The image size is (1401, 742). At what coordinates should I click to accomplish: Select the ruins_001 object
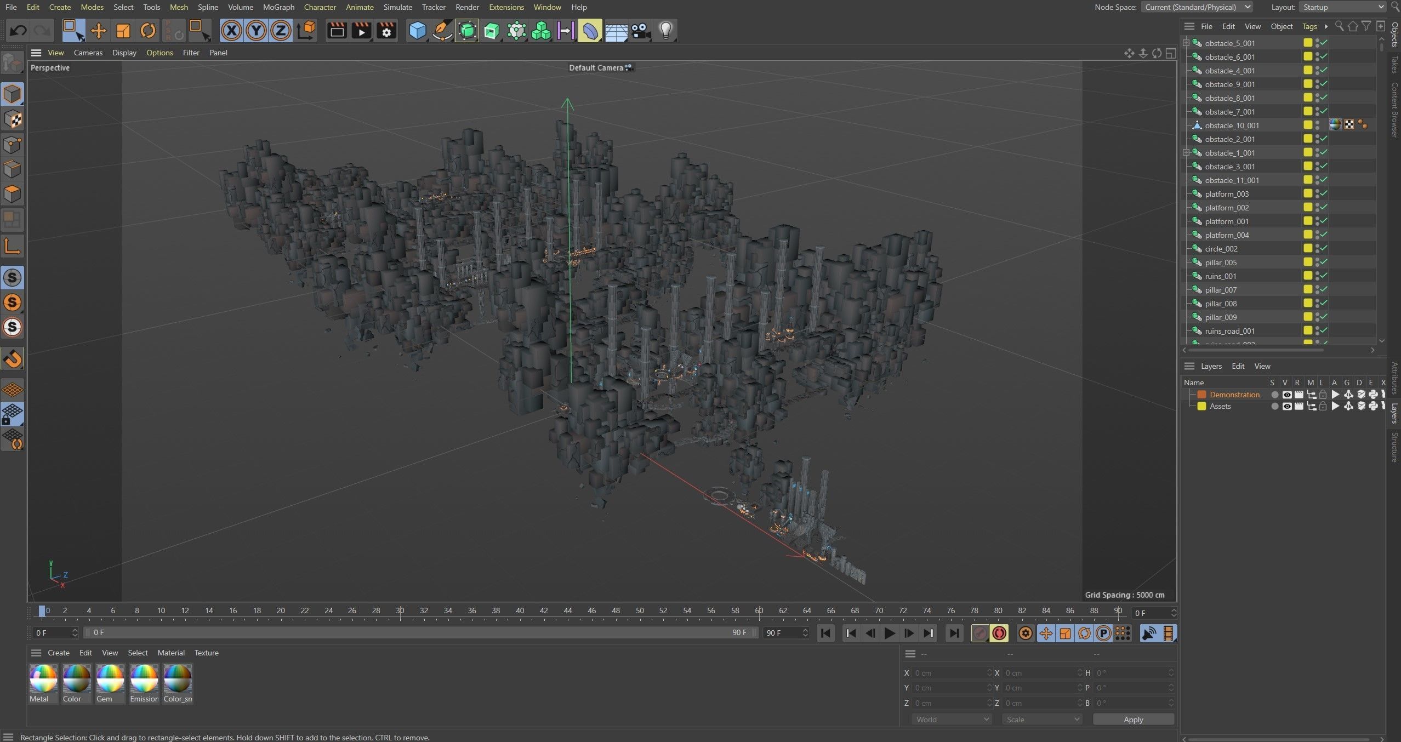(1220, 276)
